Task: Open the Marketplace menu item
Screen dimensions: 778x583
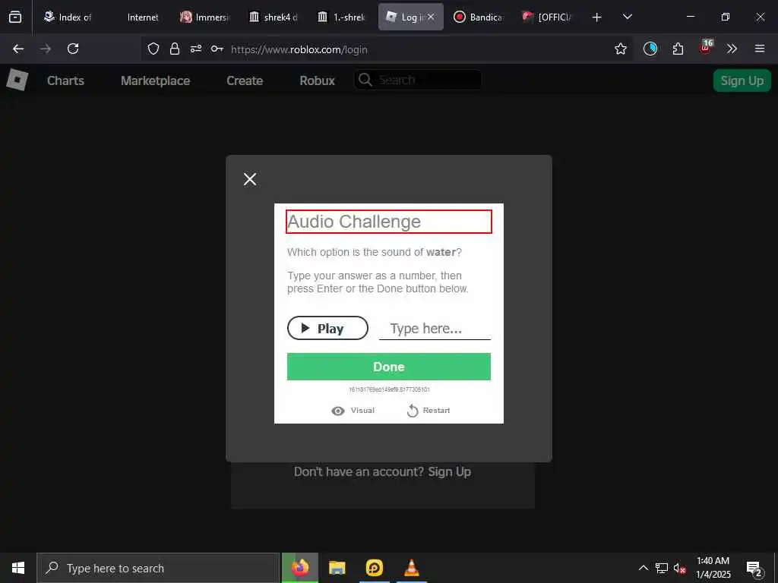Action: [x=155, y=80]
